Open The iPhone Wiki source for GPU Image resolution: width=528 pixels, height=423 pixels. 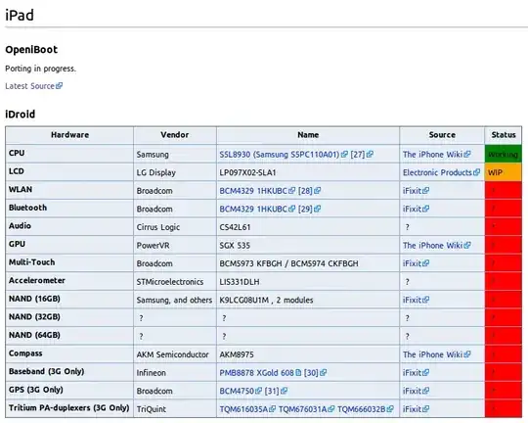point(436,245)
